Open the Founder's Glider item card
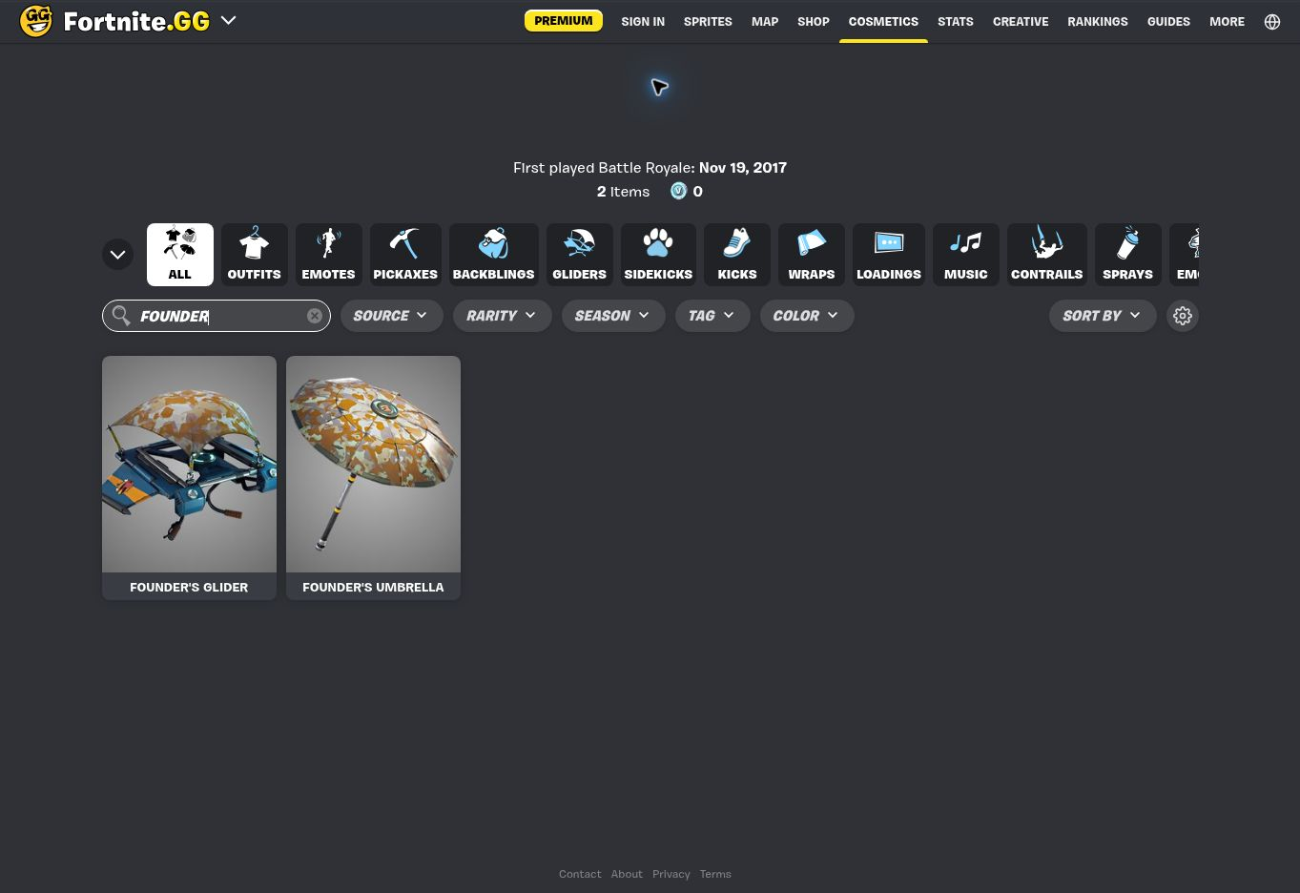 (189, 478)
